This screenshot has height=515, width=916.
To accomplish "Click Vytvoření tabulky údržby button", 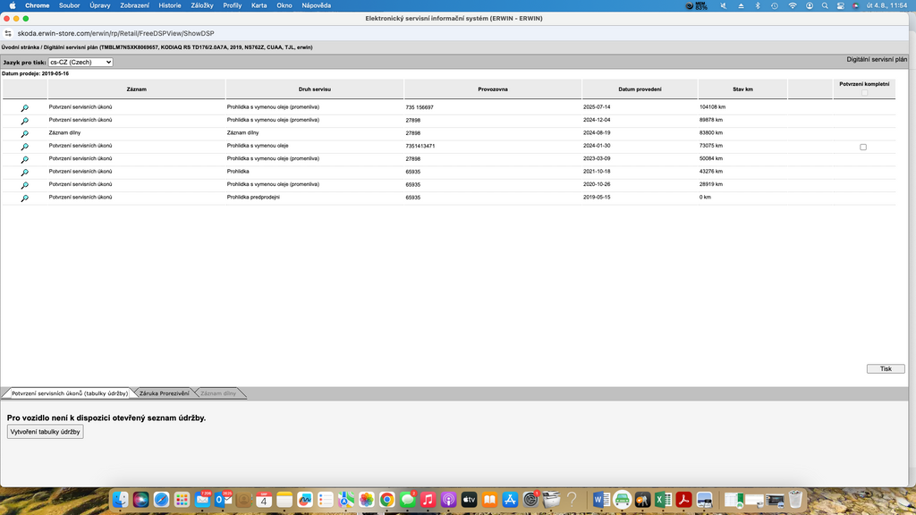I will click(45, 432).
